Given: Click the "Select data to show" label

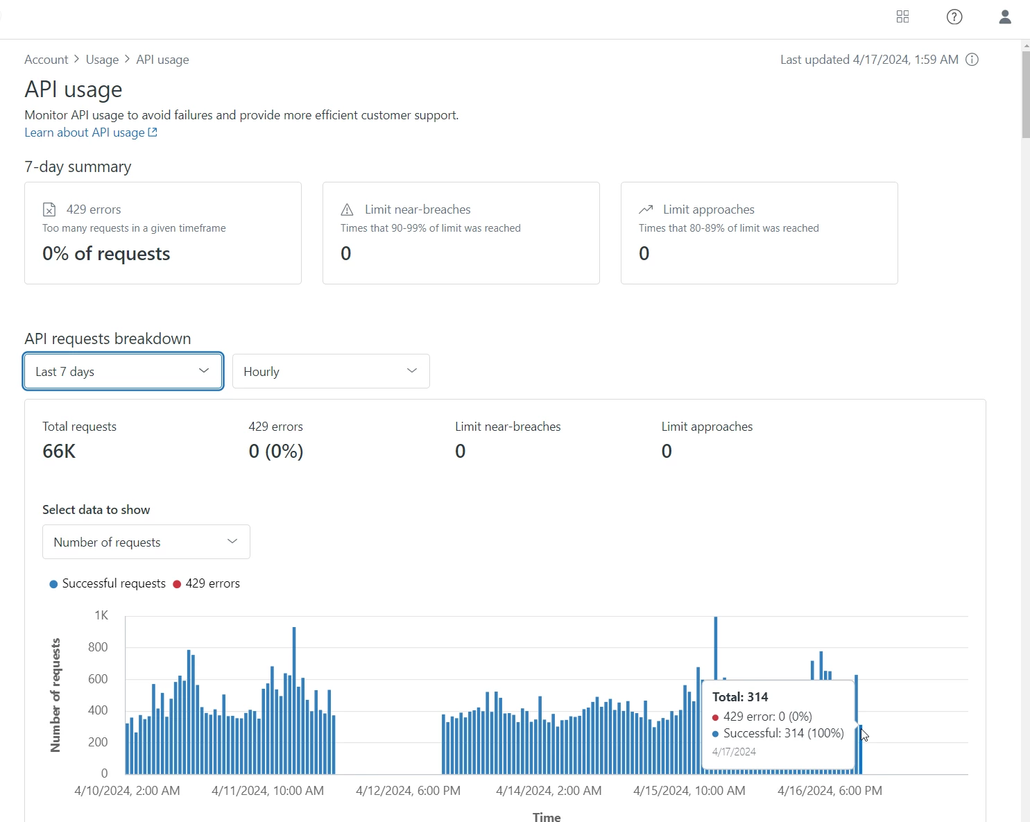Looking at the screenshot, I should pyautogui.click(x=96, y=510).
